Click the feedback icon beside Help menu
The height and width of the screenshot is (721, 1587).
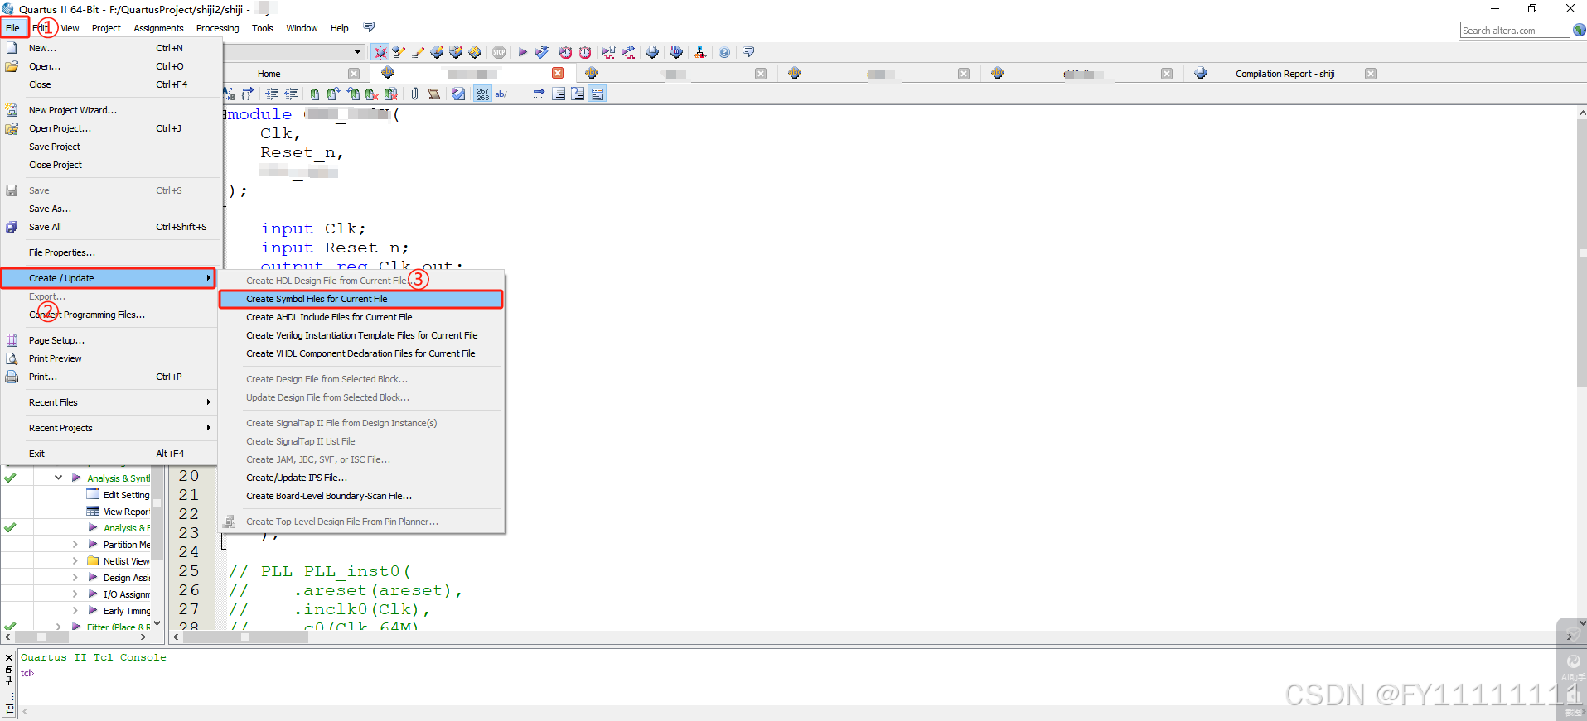pos(370,27)
